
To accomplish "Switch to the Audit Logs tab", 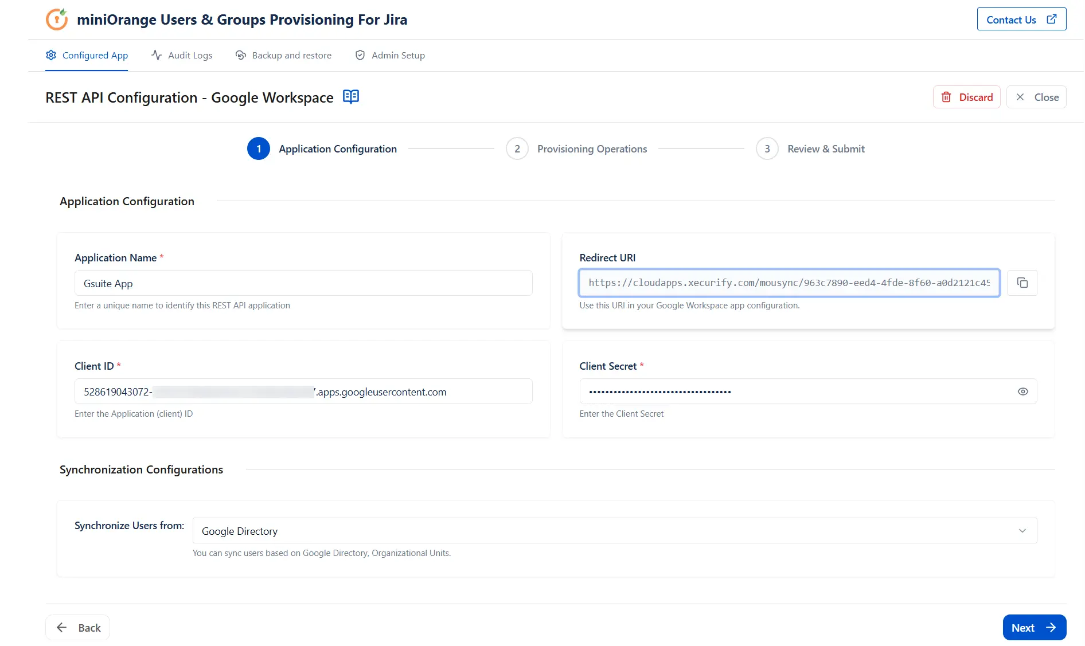I will tap(182, 55).
